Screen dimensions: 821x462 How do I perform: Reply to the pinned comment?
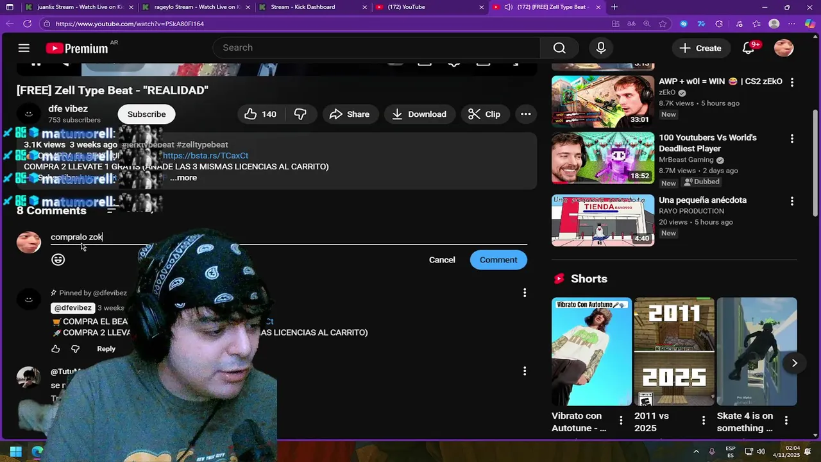click(106, 349)
